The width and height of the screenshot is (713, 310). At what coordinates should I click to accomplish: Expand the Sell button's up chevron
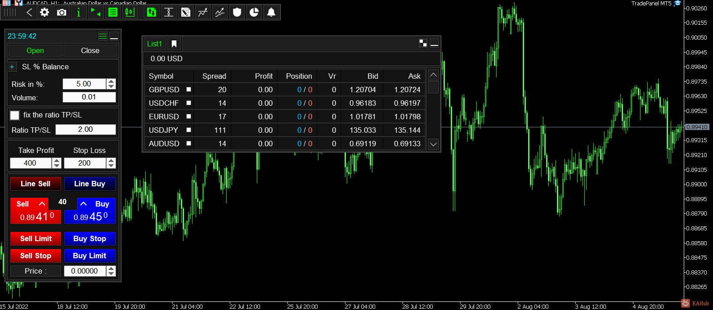tap(42, 204)
